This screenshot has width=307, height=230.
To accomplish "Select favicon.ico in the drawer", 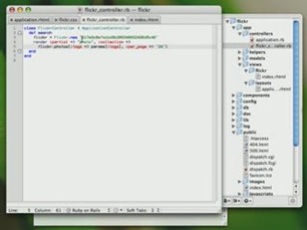I will click(261, 175).
